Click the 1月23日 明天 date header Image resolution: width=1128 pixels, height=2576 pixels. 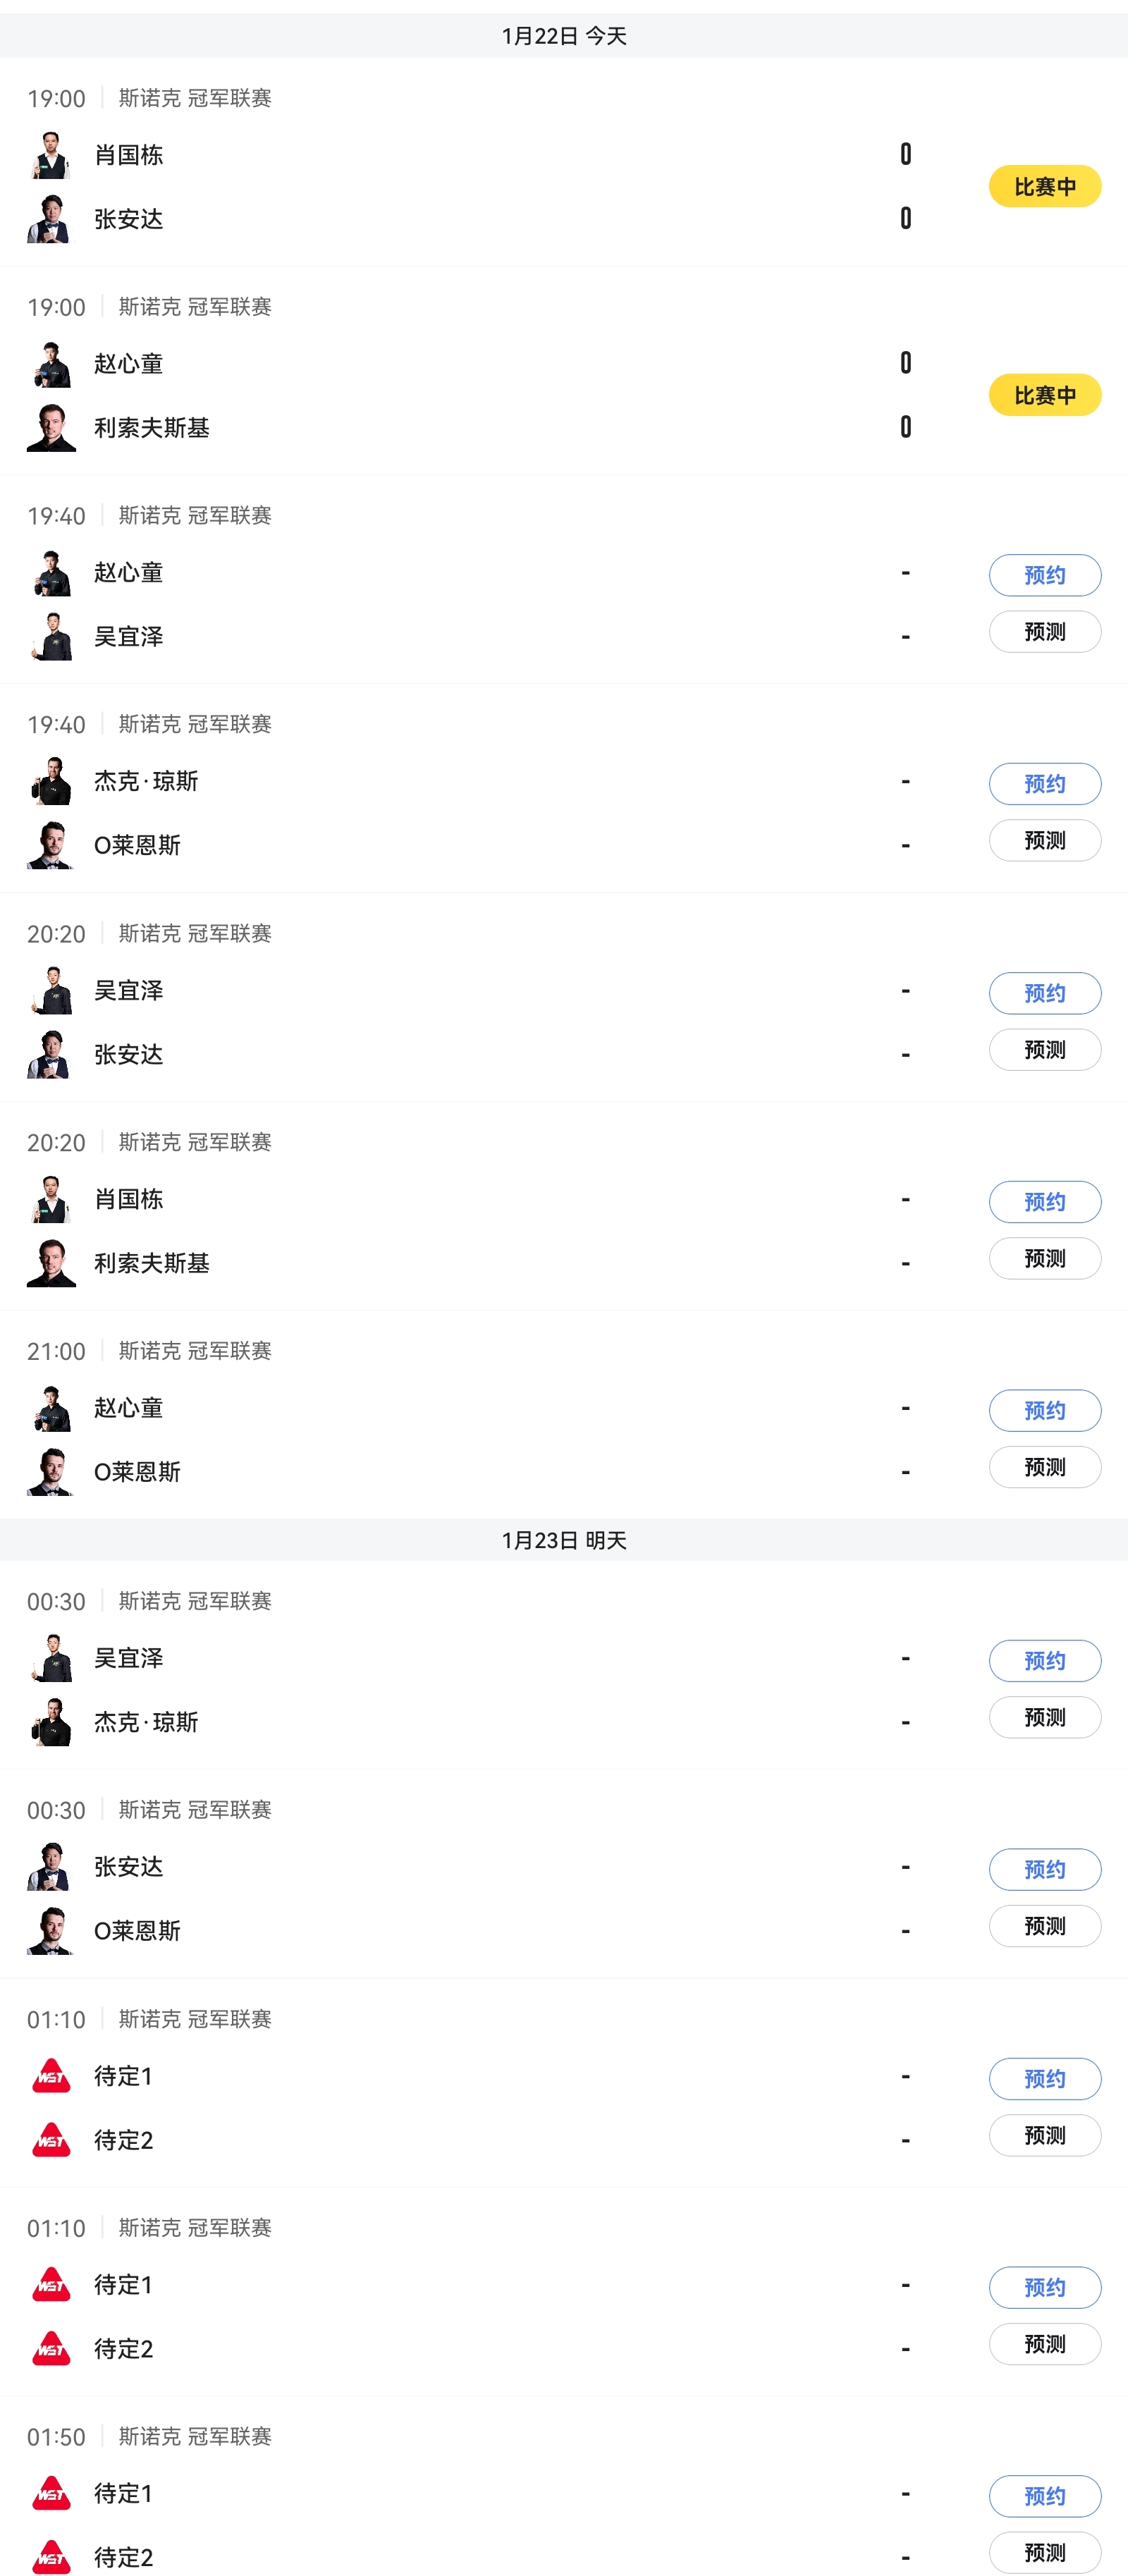tap(564, 1540)
